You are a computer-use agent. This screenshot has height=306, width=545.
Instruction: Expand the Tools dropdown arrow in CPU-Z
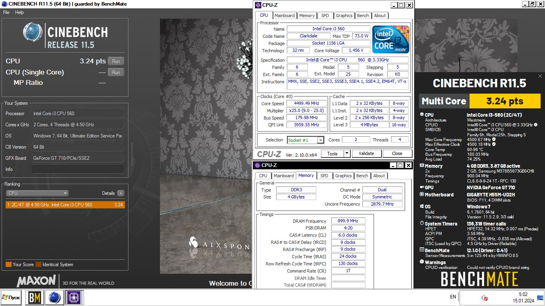pyautogui.click(x=347, y=153)
